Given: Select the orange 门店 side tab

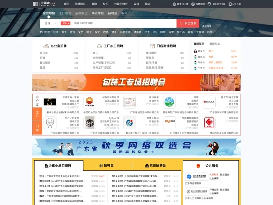Looking at the screenshot, I should tap(37, 128).
